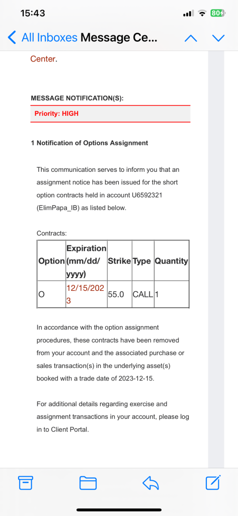This screenshot has width=238, height=516.
Task: Tap the Wi-Fi status icon
Action: coord(202,13)
